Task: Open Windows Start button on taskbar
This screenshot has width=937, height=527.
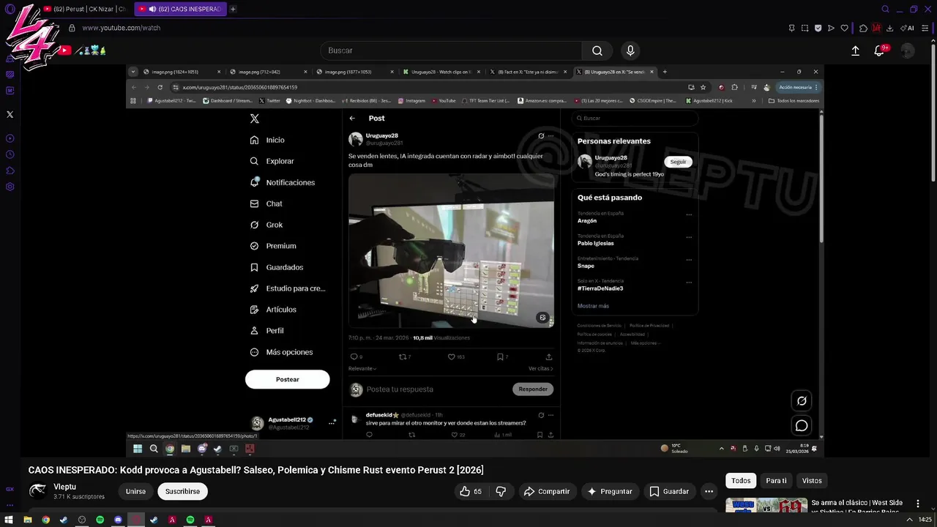Action: pos(10,520)
